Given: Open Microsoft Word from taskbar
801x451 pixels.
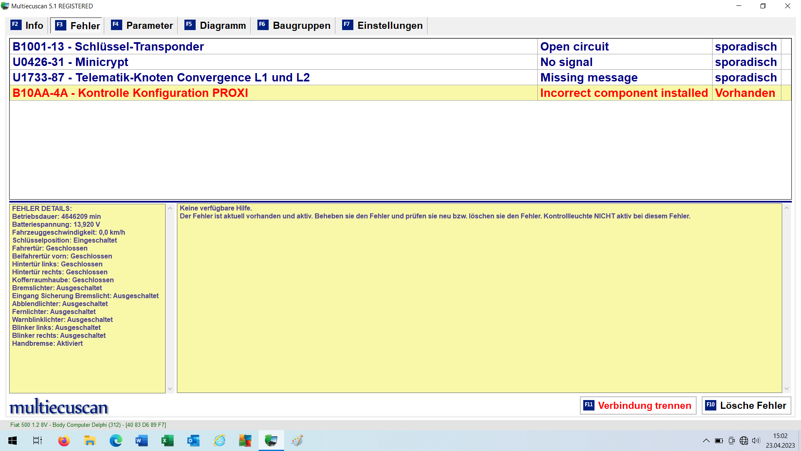Looking at the screenshot, I should point(142,441).
